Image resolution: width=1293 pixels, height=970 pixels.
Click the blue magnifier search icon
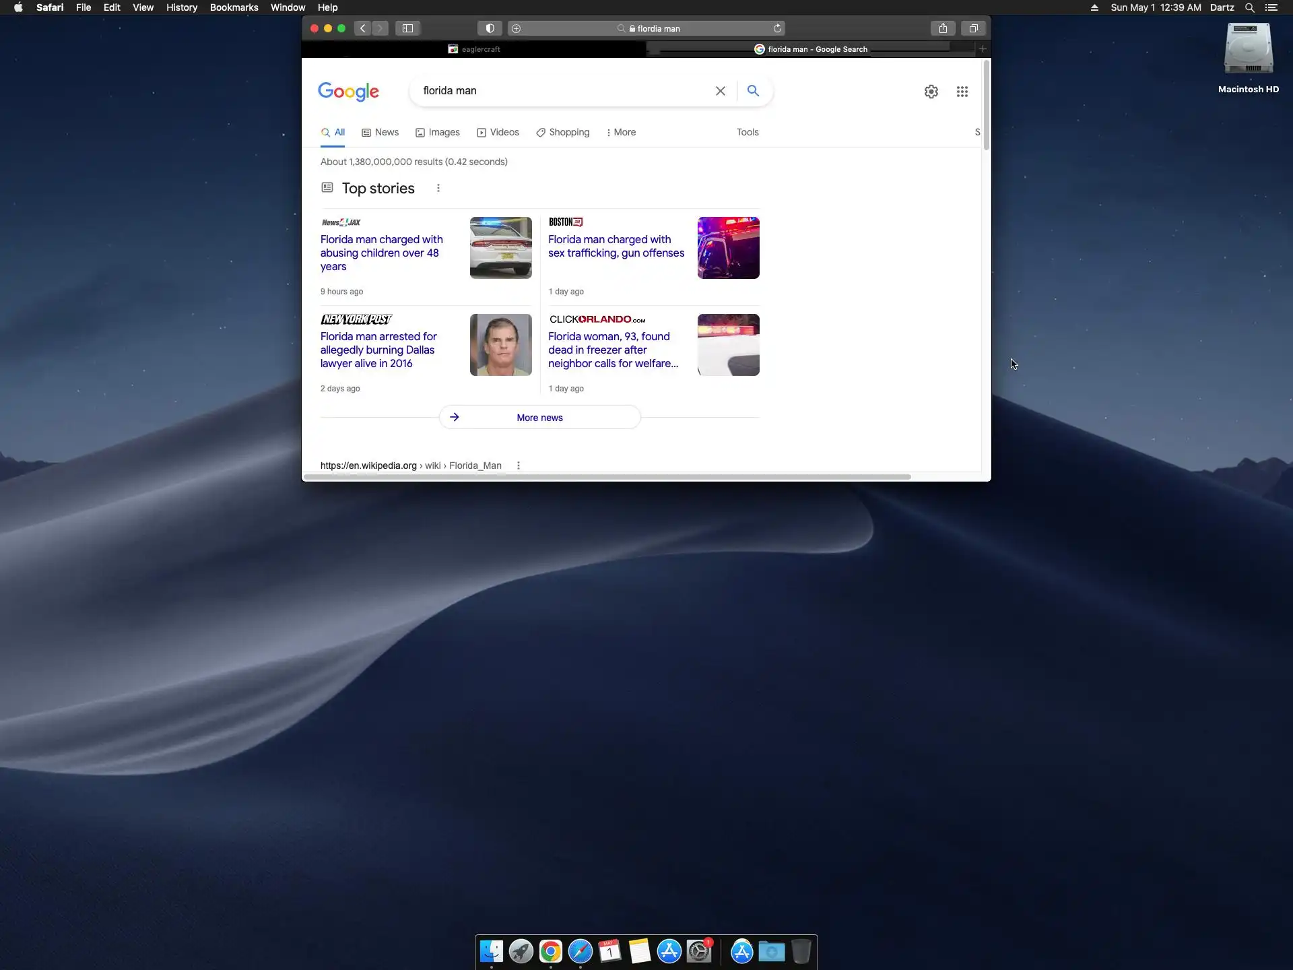[x=753, y=91]
